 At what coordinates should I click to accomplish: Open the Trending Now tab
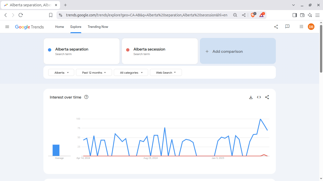(x=98, y=27)
